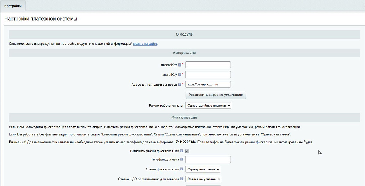Disable the Включить режим фискализации checkbox
The height and width of the screenshot is (186, 365).
[187, 151]
